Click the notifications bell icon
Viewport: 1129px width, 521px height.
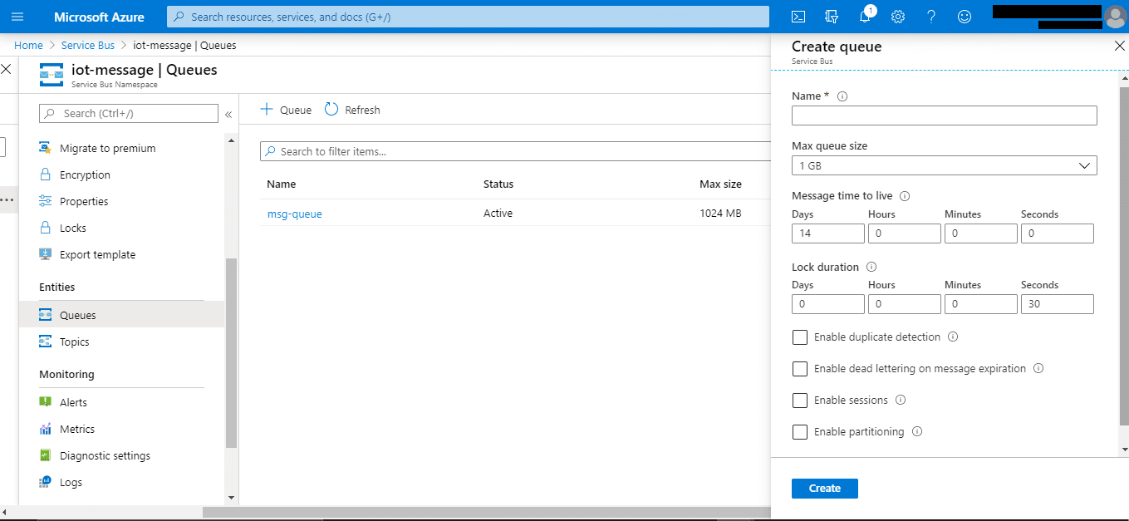click(865, 17)
